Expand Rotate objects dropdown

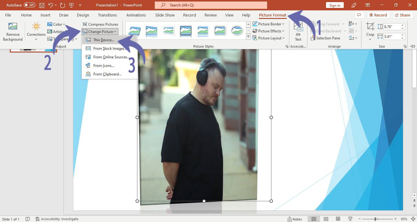click(353, 38)
